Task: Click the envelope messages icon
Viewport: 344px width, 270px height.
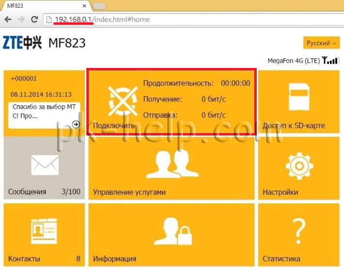Action: 45,165
